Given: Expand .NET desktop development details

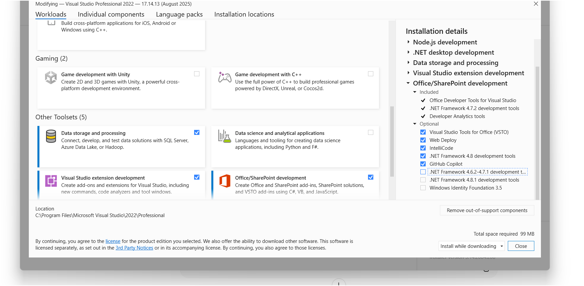Looking at the screenshot, I should (408, 52).
